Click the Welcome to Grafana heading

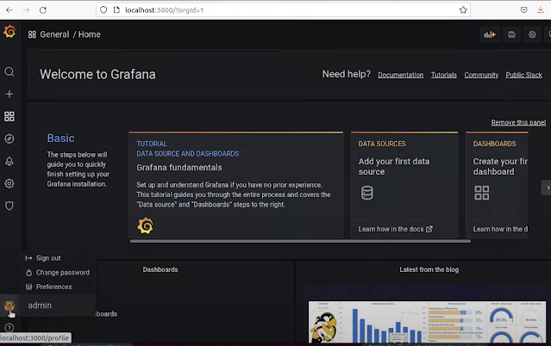click(97, 74)
